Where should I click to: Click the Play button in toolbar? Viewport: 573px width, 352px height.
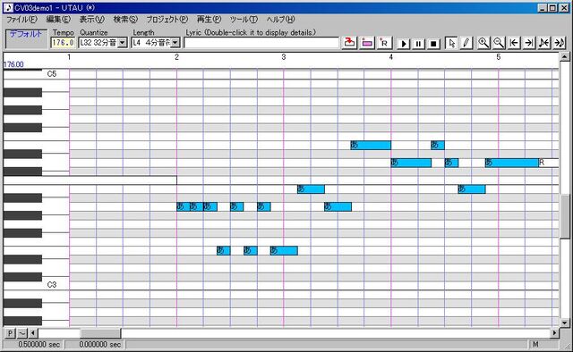(x=404, y=44)
